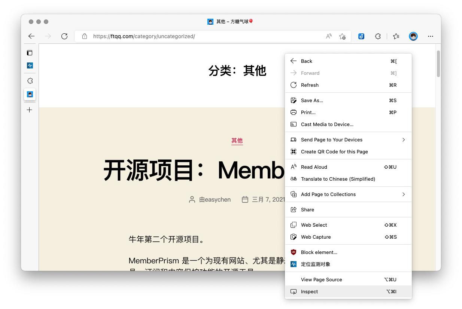This screenshot has width=462, height=309.
Task: Open the 其他 category link on the page
Action: (x=237, y=141)
